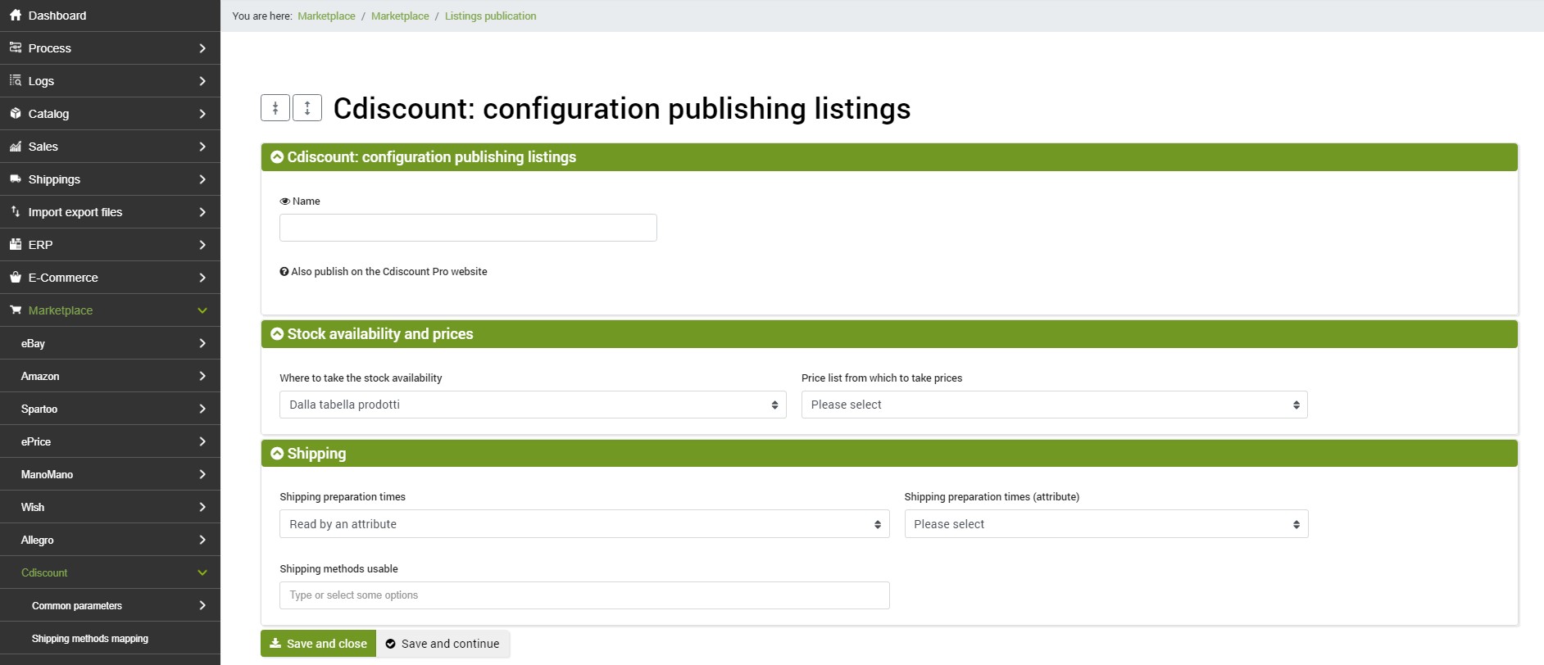Click the E-Commerce basket icon
The width and height of the screenshot is (1544, 665).
click(16, 277)
